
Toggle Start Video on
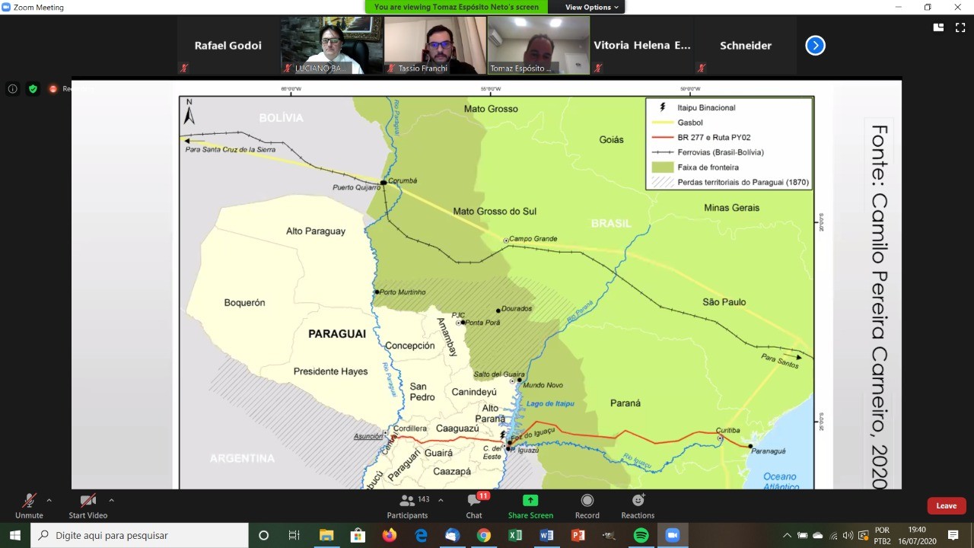[x=88, y=505]
